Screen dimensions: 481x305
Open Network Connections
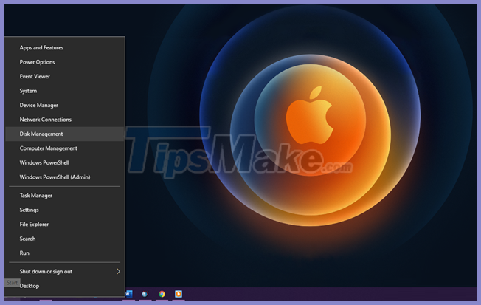pos(64,120)
